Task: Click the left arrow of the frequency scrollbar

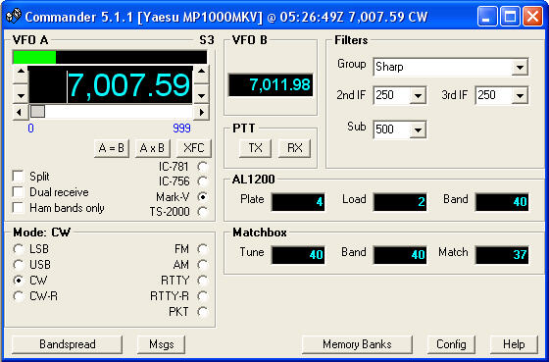Action: click(21, 112)
